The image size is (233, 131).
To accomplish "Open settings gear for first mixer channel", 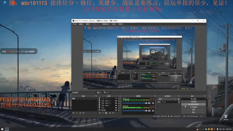I will coord(153,103).
